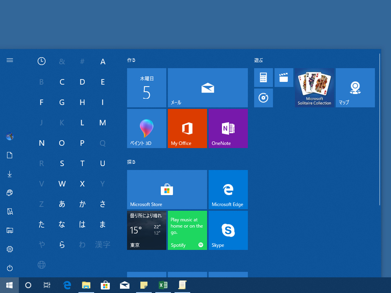This screenshot has height=293, width=391.
Task: Open the マップ (Maps) tile
Action: click(x=355, y=88)
